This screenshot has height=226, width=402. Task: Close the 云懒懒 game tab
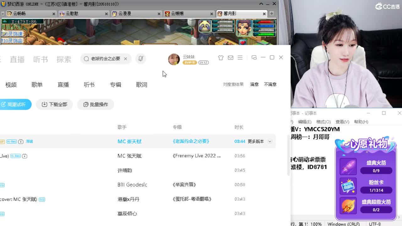click(212, 14)
